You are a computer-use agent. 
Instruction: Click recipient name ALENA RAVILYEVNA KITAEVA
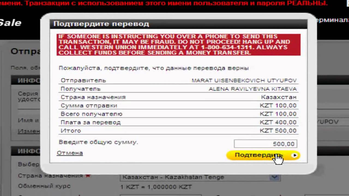point(252,89)
